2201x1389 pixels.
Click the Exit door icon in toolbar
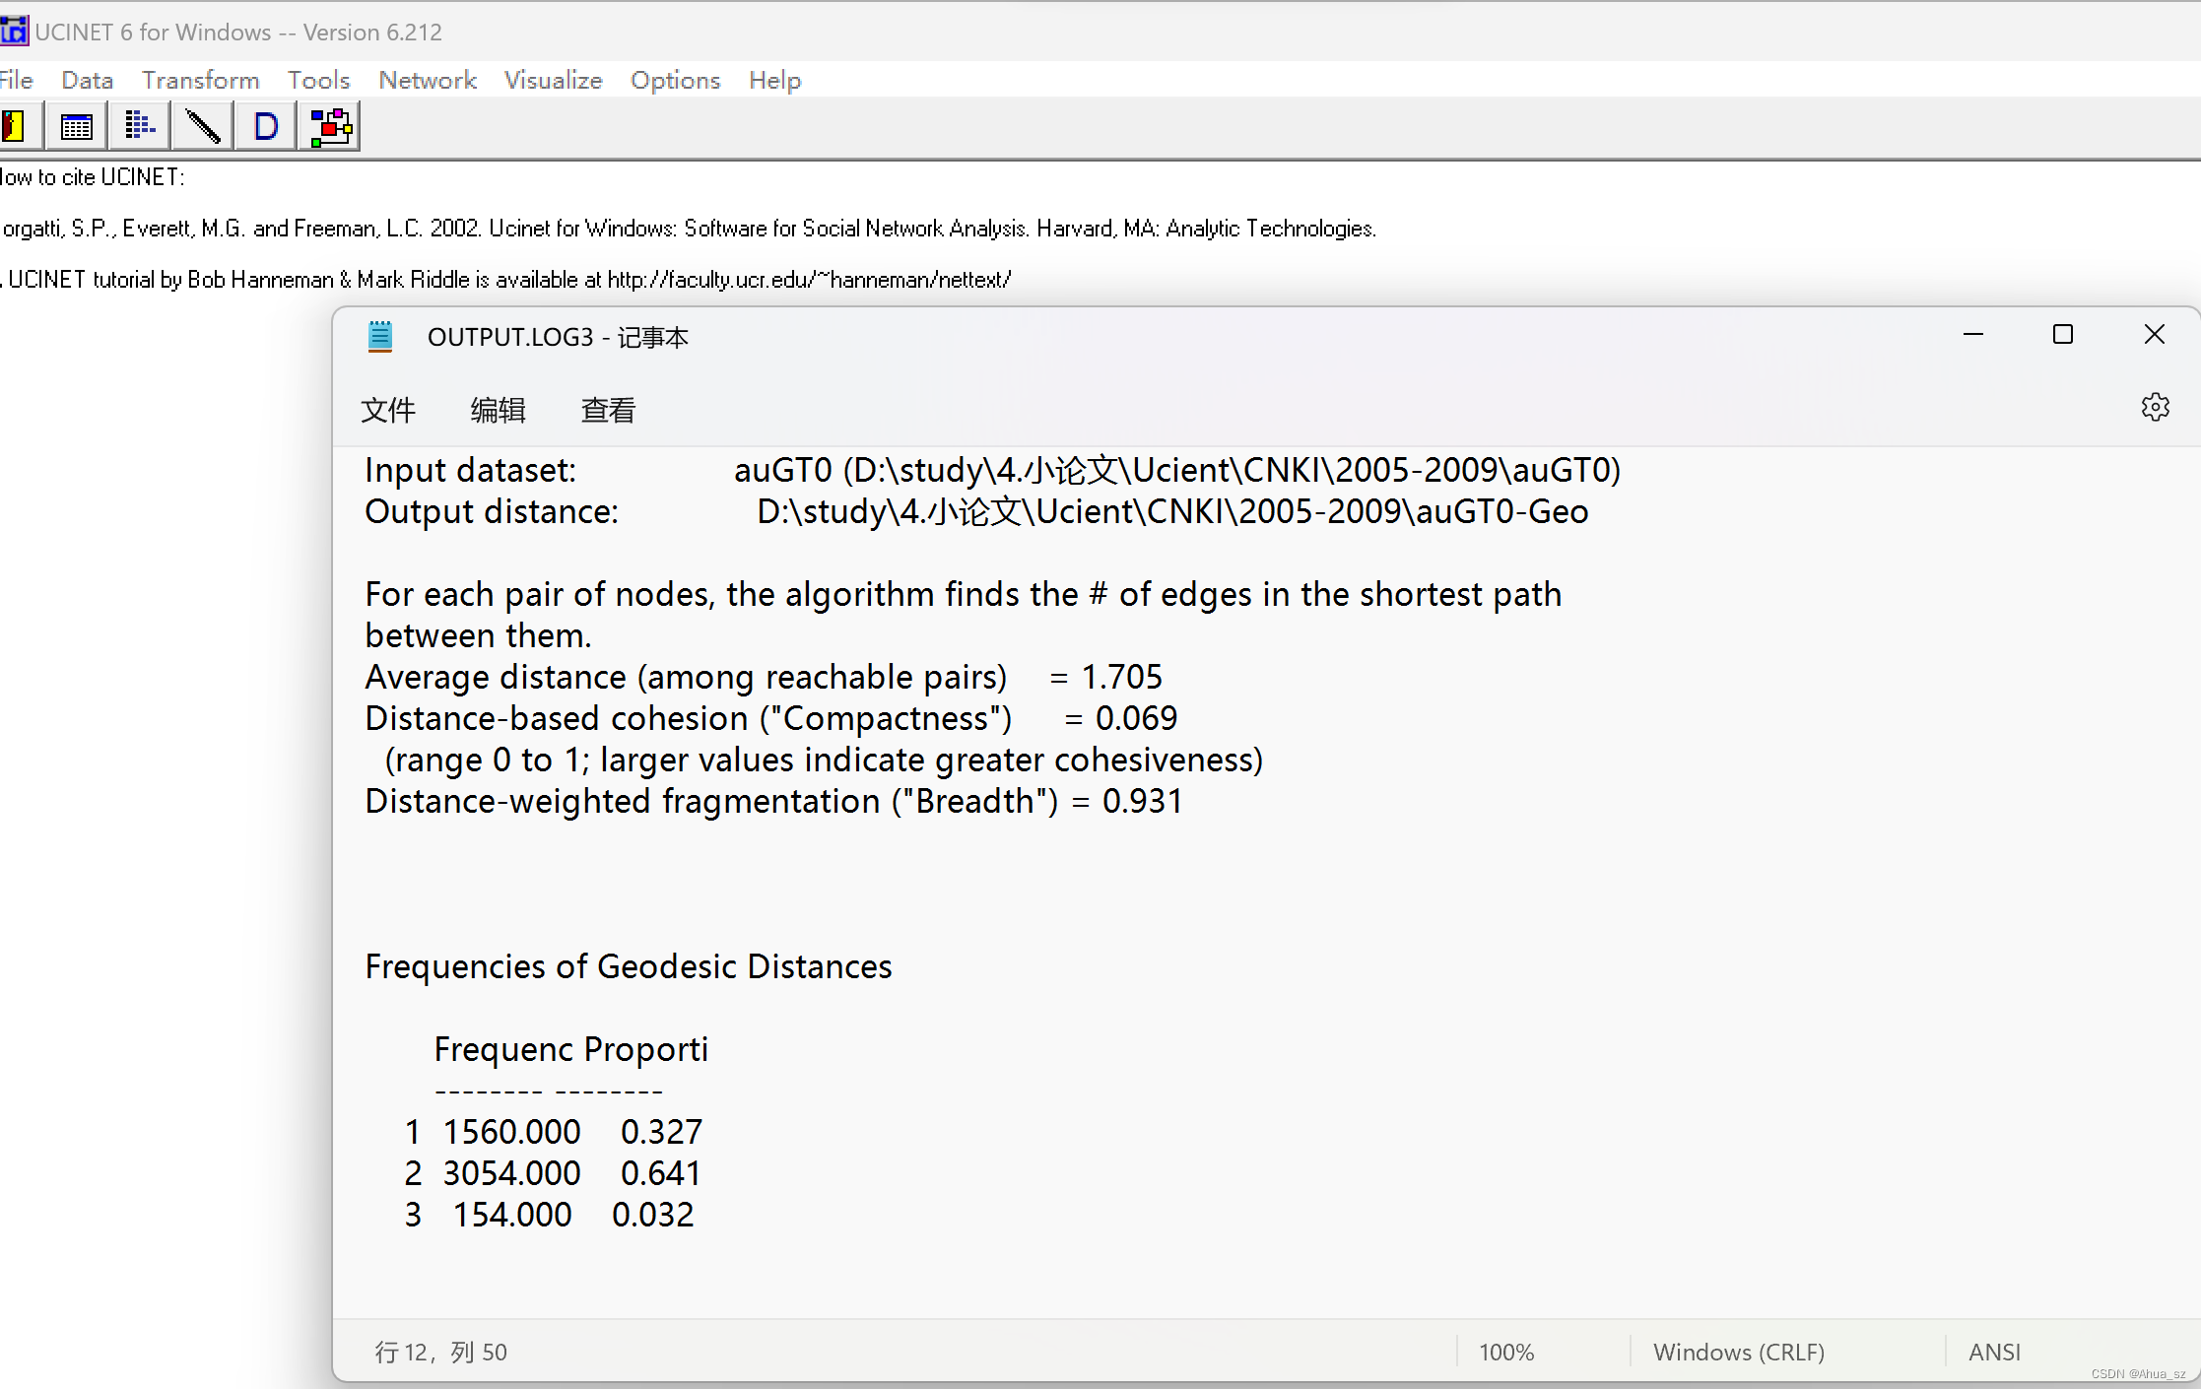pyautogui.click(x=14, y=127)
